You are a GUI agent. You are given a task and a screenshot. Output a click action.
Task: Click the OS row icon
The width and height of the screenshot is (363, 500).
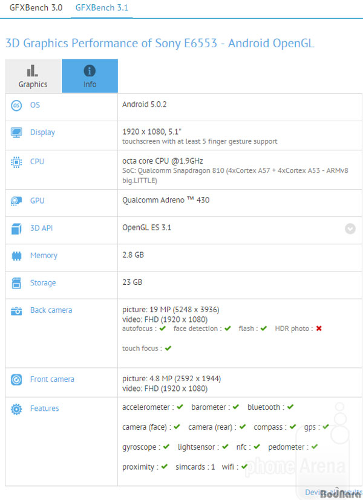point(16,105)
